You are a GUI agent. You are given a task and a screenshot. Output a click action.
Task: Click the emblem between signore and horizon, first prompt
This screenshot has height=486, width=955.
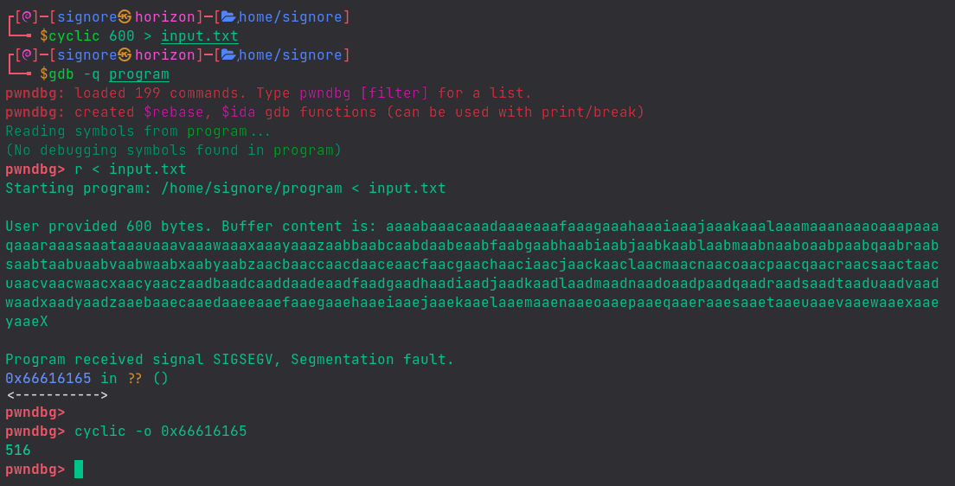(x=125, y=16)
